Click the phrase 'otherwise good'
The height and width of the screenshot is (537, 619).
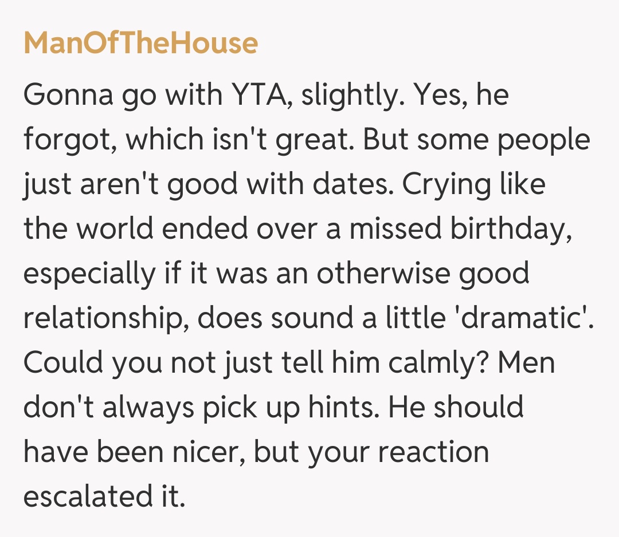pos(422,274)
